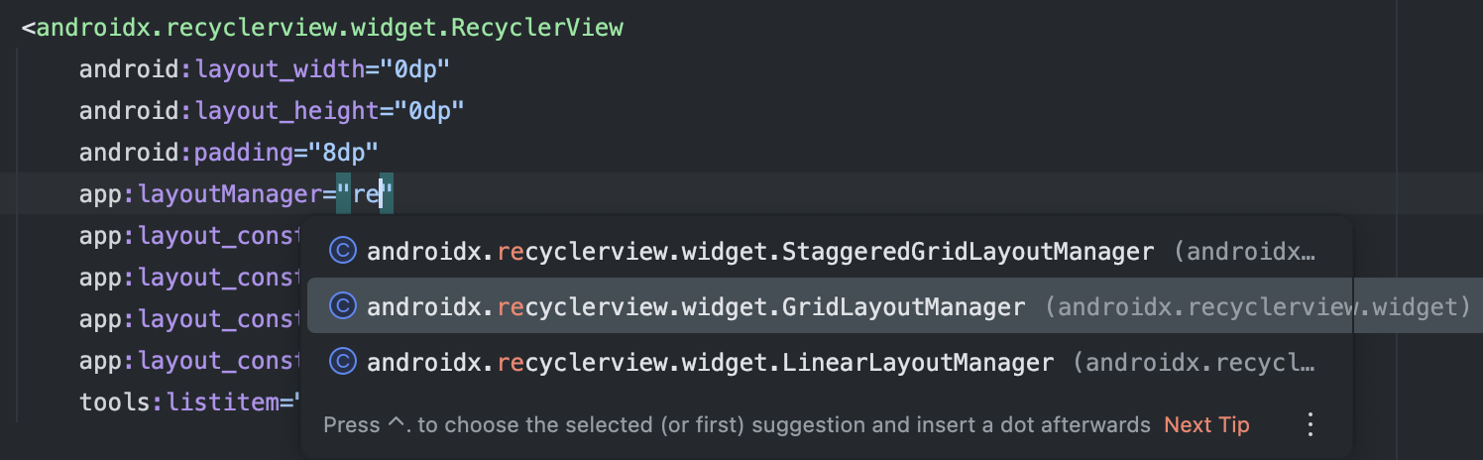The width and height of the screenshot is (1483, 460).
Task: Click the Next Tip link
Action: click(1206, 425)
